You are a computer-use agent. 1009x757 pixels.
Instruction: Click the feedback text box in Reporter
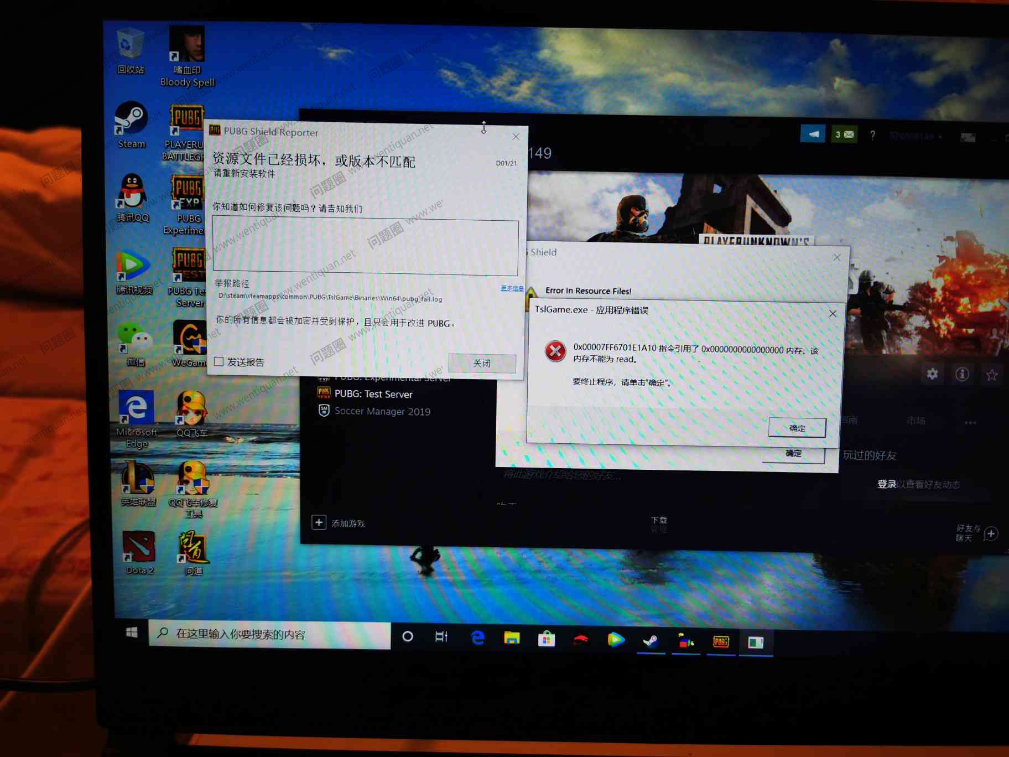[x=365, y=247]
